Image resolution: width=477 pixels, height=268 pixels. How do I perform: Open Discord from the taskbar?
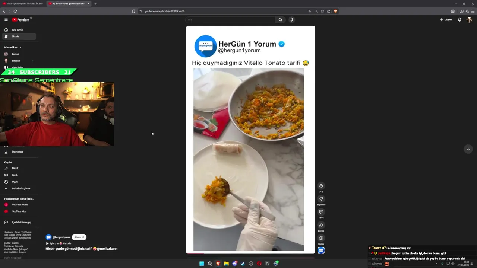coord(234,264)
